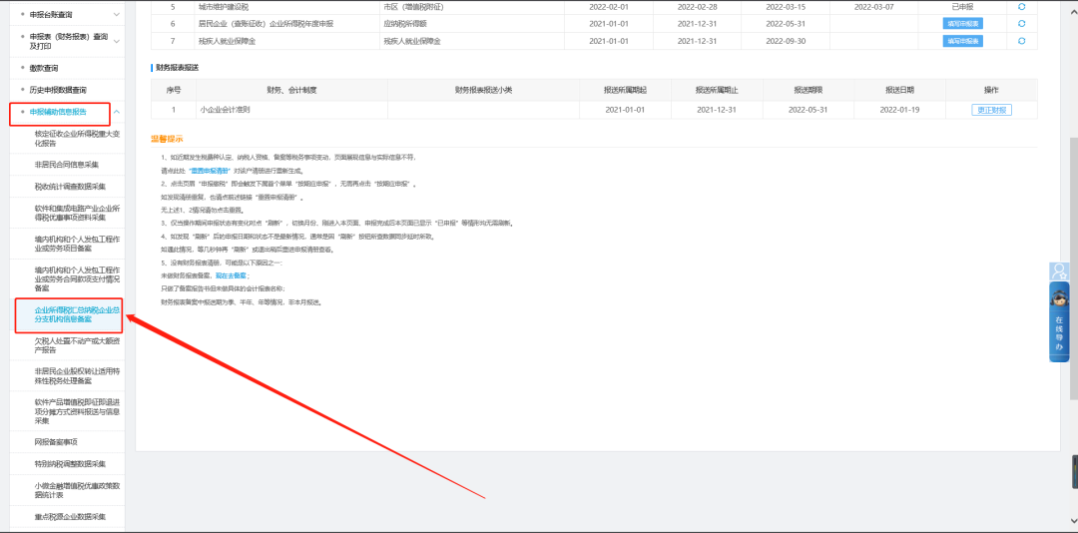Click the 温馨提示 heading

click(167, 139)
